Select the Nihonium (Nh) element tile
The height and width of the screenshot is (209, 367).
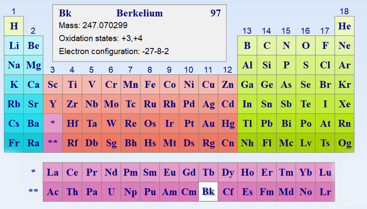pyautogui.click(x=247, y=143)
